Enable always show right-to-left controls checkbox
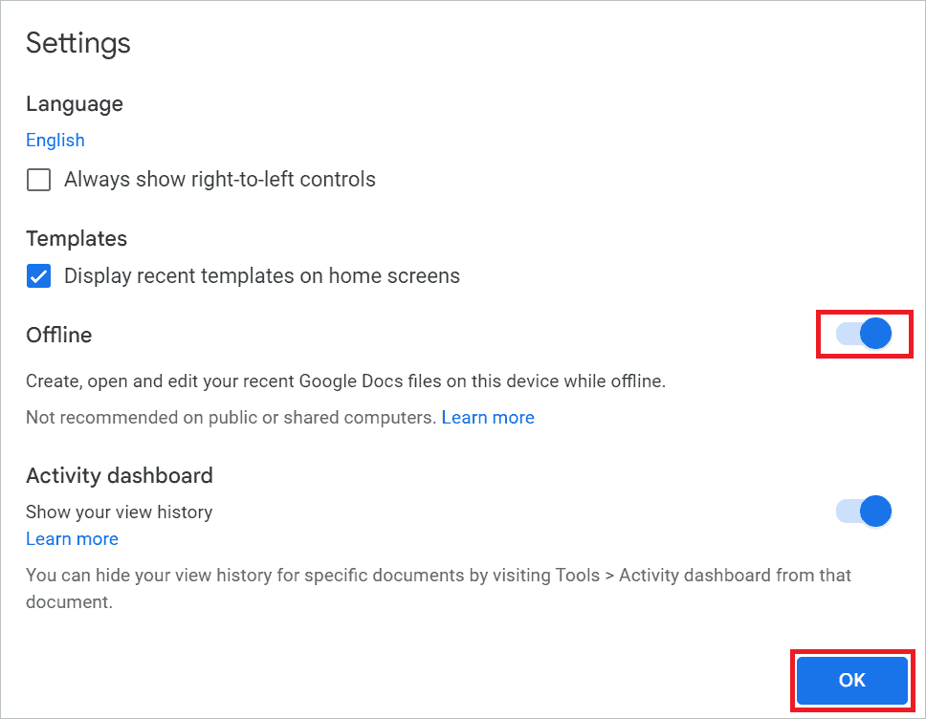The image size is (926, 719). click(38, 180)
